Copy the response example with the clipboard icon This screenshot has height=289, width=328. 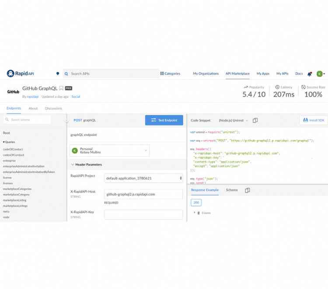pyautogui.click(x=247, y=190)
